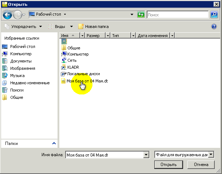Click the search magnifier button
The height and width of the screenshot is (174, 222).
pos(214,15)
